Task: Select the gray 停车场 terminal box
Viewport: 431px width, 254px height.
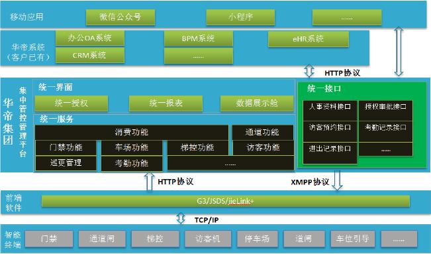Action: click(x=258, y=239)
